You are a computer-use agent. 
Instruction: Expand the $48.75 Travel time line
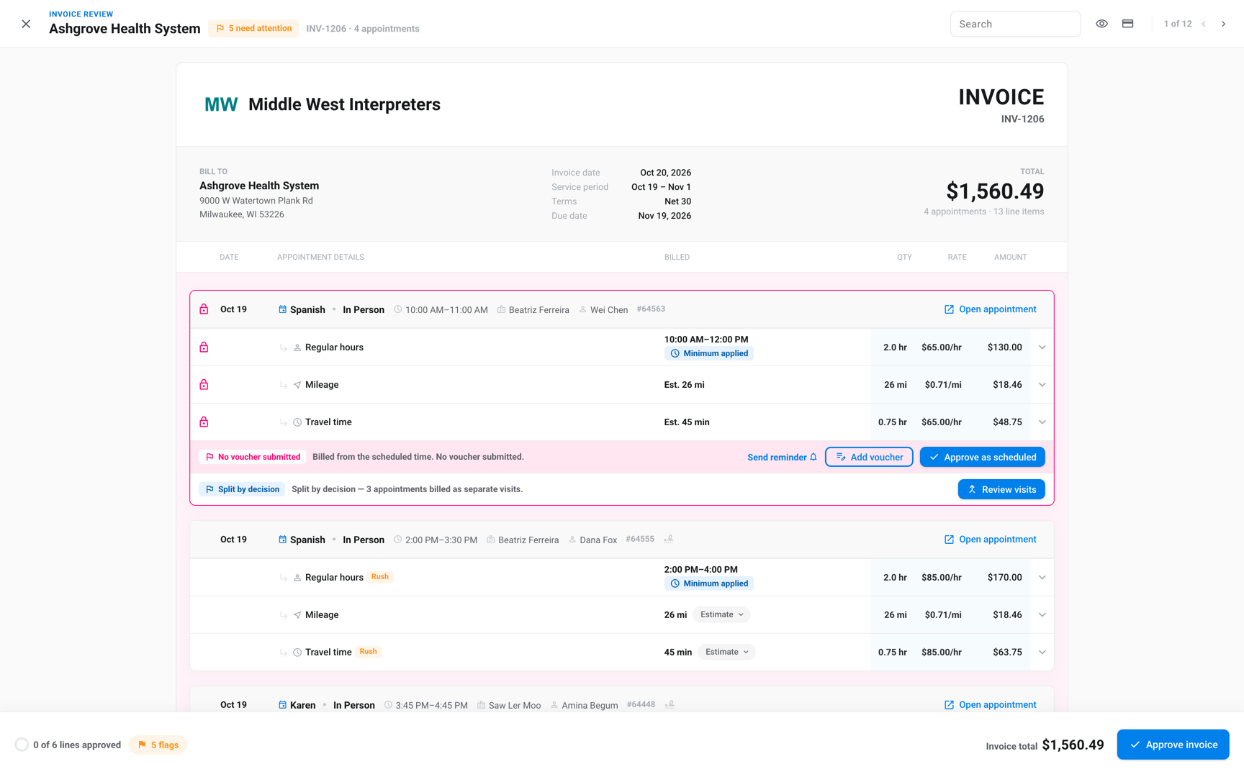click(1042, 422)
